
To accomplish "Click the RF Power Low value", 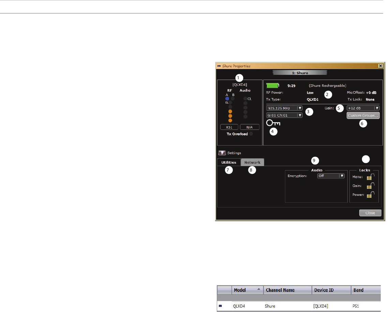I will pyautogui.click(x=310, y=93).
